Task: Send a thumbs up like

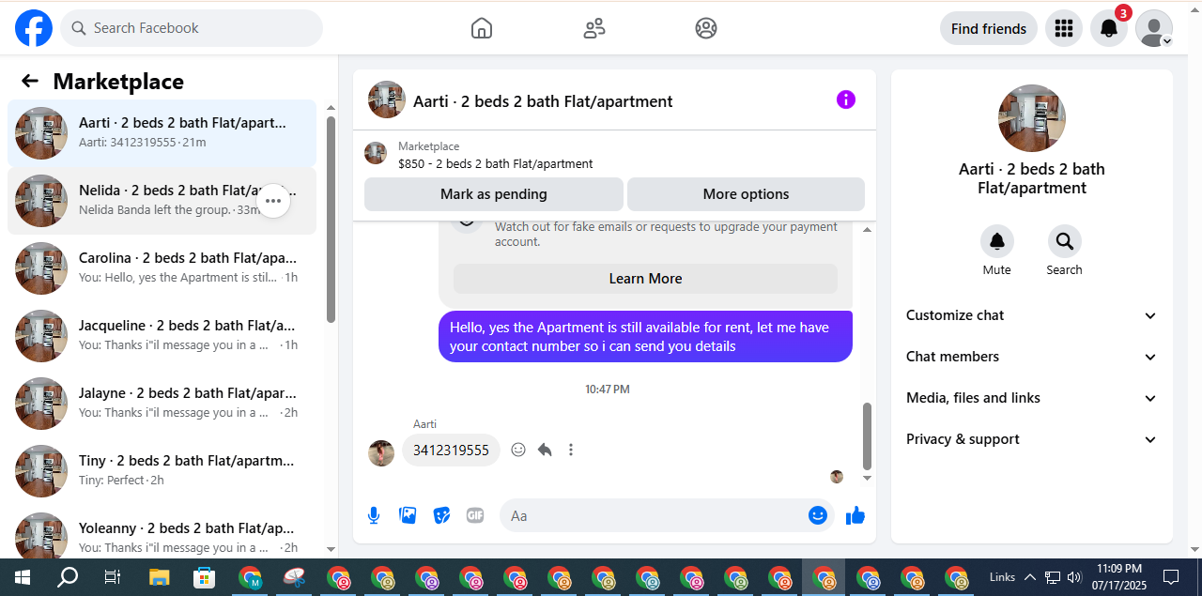Action: pos(855,515)
